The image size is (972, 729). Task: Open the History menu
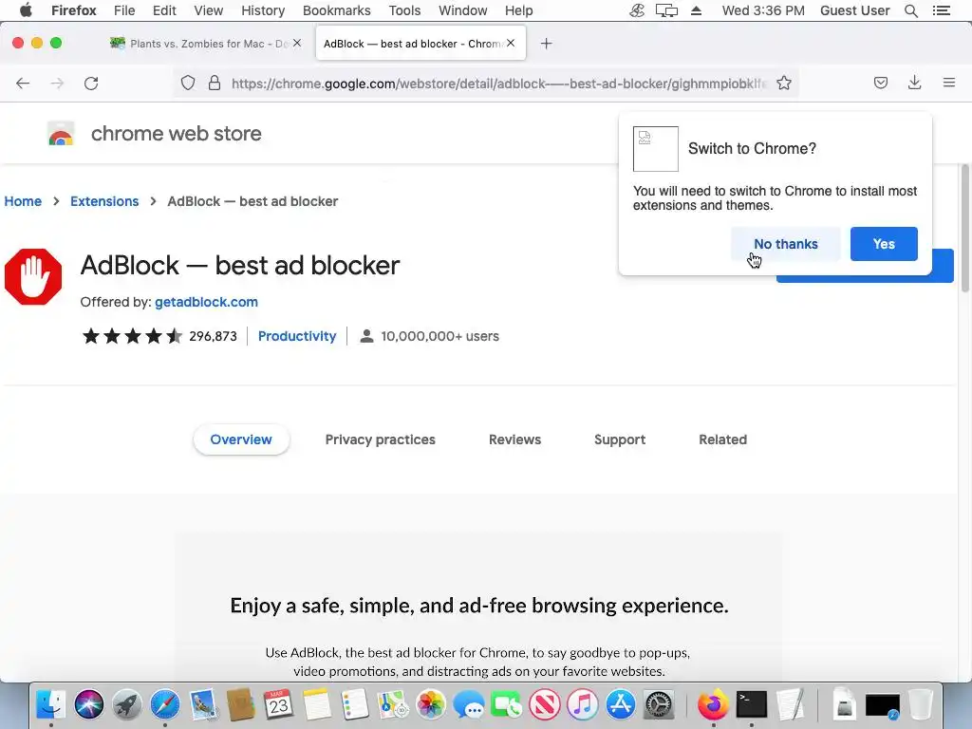(263, 10)
